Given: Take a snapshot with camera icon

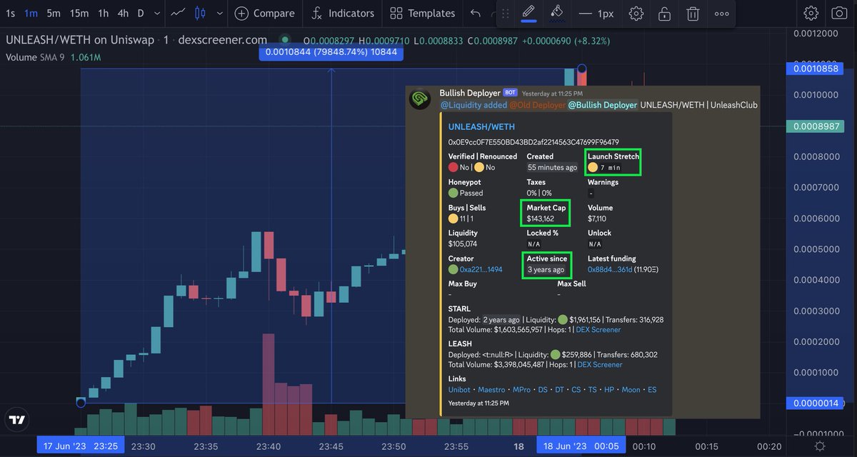Looking at the screenshot, I should 839,13.
